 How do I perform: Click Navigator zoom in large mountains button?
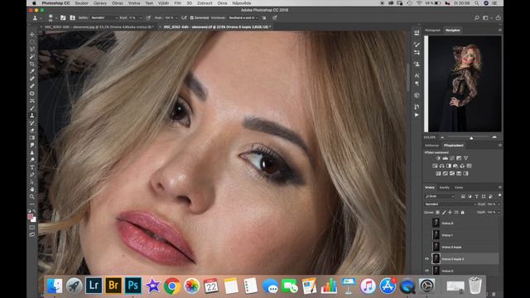pos(494,137)
